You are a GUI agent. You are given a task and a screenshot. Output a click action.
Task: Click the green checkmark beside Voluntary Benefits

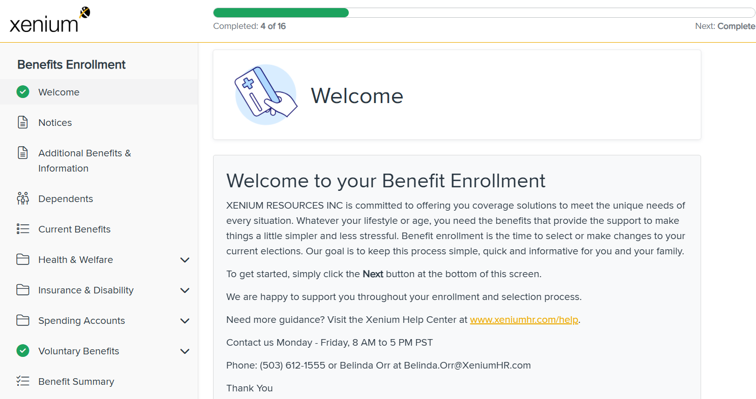coord(23,351)
